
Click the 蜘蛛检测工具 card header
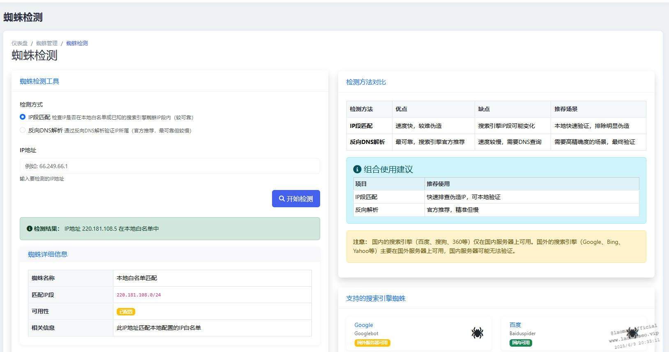click(x=170, y=81)
